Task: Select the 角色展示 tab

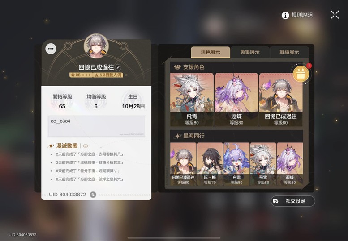Action: tap(211, 52)
